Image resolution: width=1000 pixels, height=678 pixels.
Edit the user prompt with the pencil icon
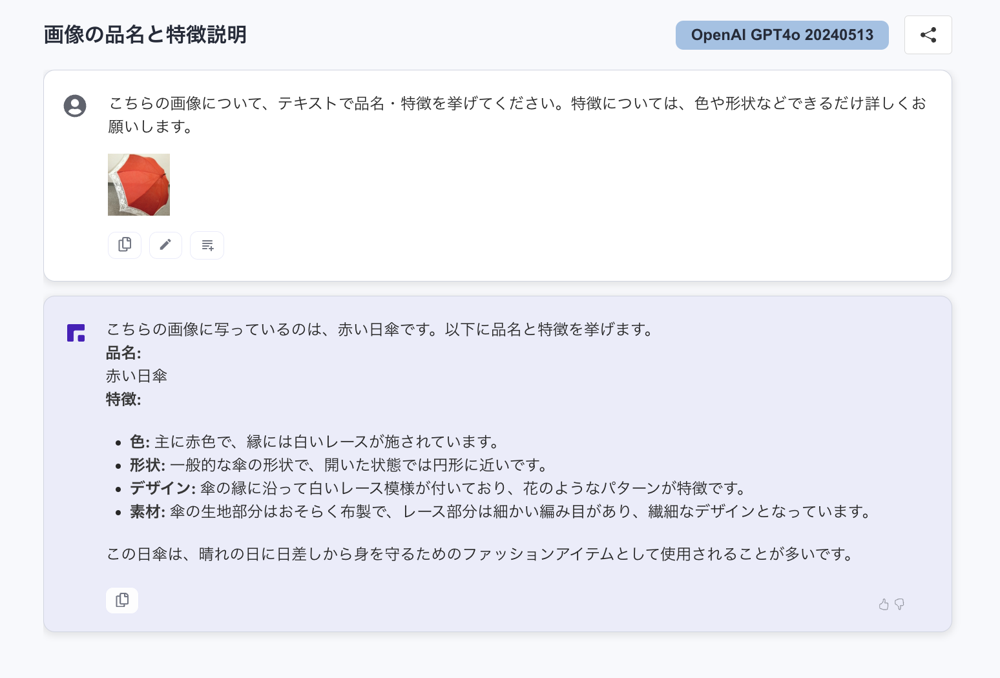pos(165,245)
